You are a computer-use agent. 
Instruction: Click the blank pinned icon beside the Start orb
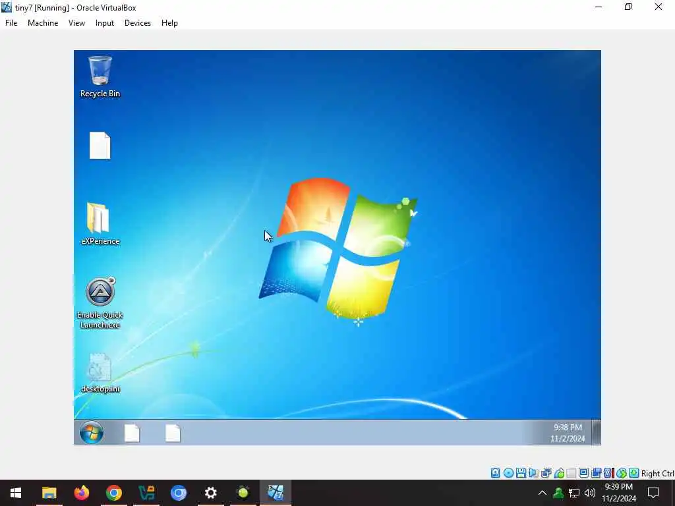132,433
